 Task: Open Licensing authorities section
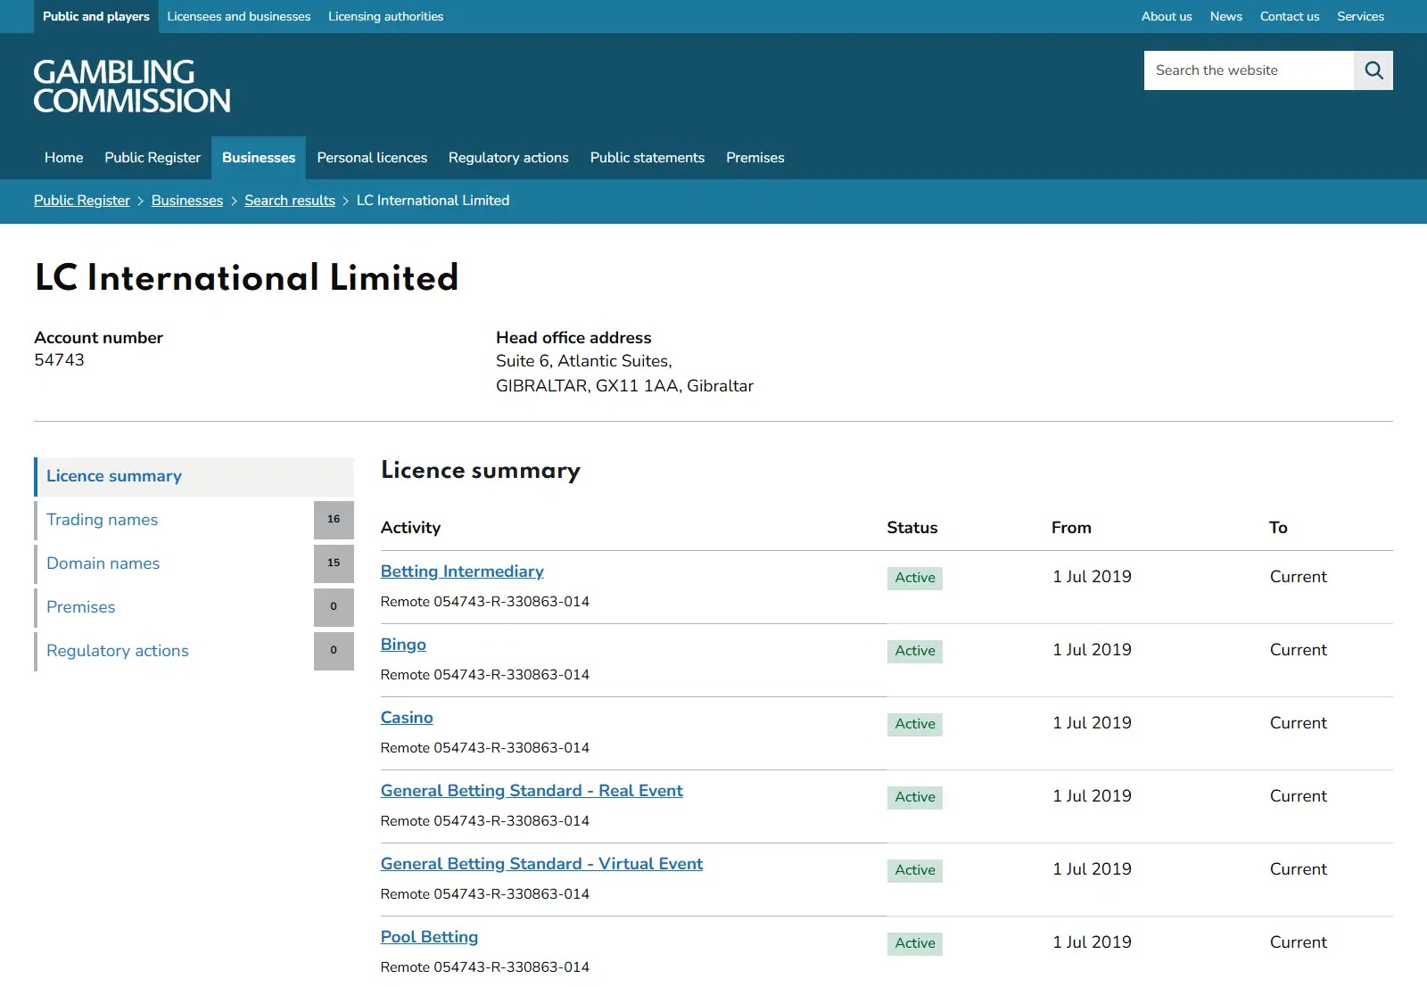[385, 16]
